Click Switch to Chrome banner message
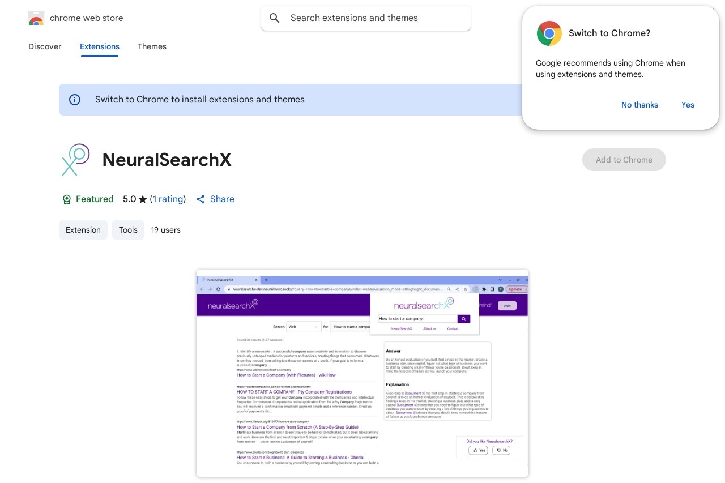This screenshot has height=483, width=725. click(x=200, y=100)
